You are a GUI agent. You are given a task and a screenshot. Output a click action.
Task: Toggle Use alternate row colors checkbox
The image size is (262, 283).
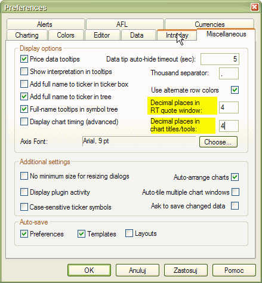coord(235,90)
